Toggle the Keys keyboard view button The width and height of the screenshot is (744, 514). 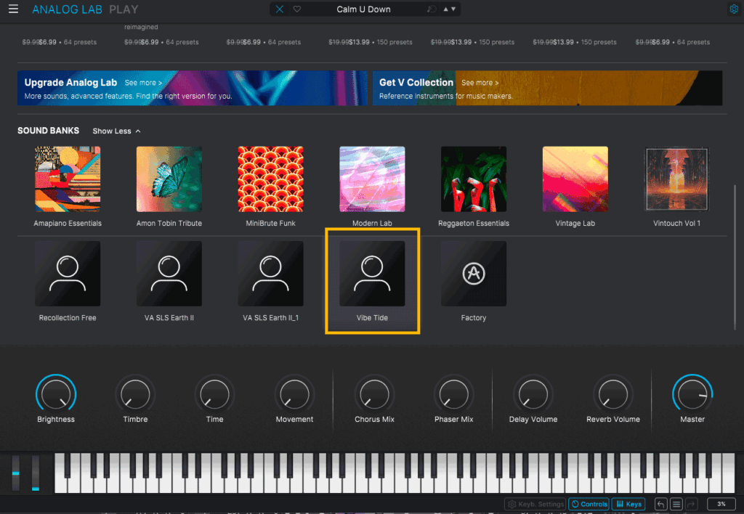[x=628, y=504]
